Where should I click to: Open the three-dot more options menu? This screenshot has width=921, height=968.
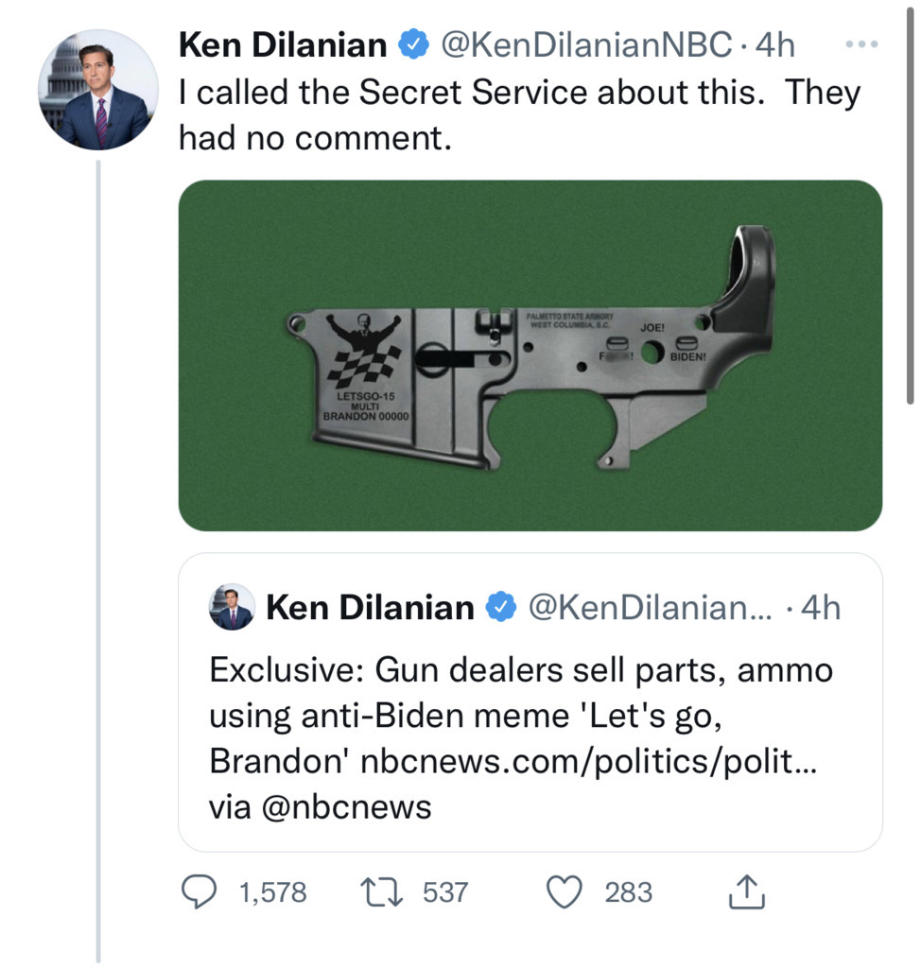point(861,44)
